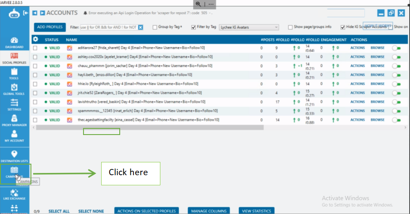Open the ellipsis menu at top
Image resolution: width=410 pixels, height=214 pixels.
point(211,4)
